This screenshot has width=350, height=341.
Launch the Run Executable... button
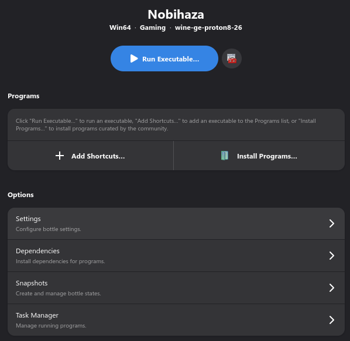tap(164, 58)
